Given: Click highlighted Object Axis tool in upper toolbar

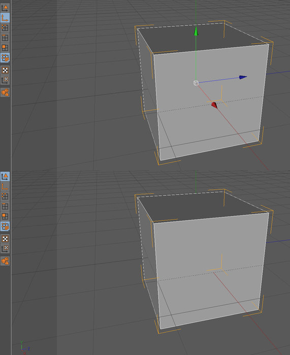Looking at the screenshot, I should coord(5,18).
